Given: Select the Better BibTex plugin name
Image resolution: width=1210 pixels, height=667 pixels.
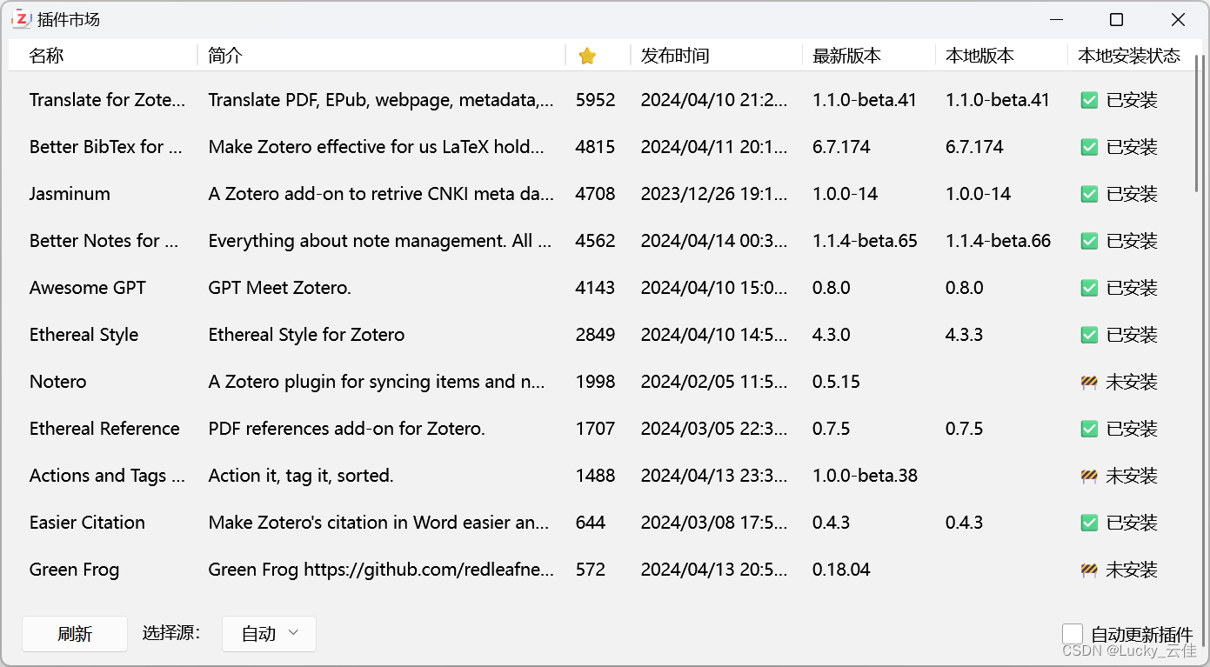Looking at the screenshot, I should click(106, 147).
